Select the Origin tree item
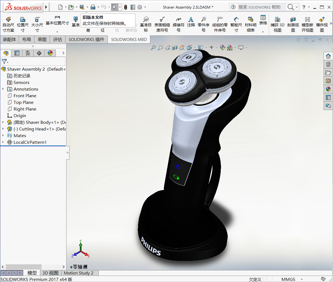This screenshot has width=333, height=282. click(x=20, y=116)
